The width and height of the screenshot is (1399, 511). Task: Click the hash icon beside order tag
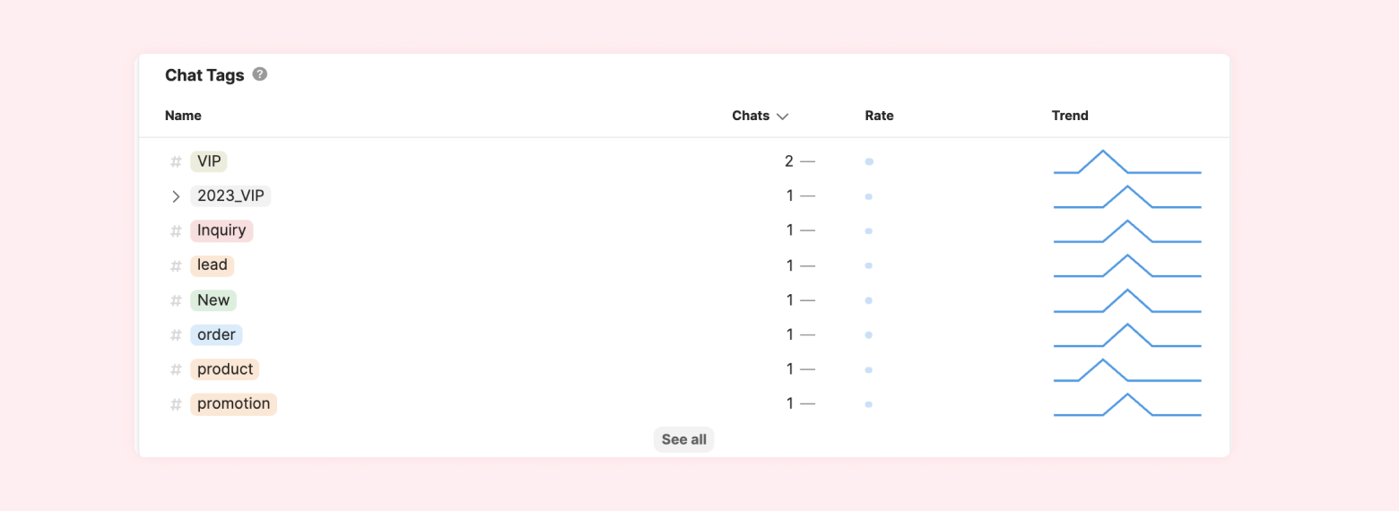[x=176, y=335]
